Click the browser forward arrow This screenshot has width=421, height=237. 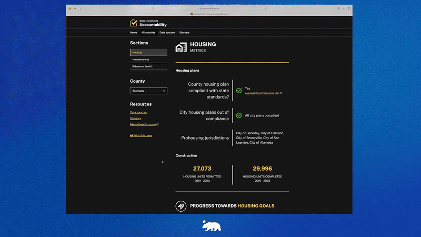85,8
